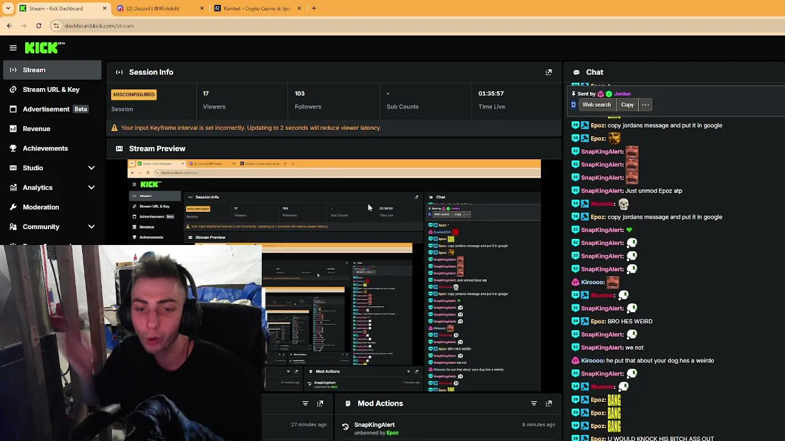Expand the Studio sidebar section
Viewport: 785px width, 441px height.
pyautogui.click(x=91, y=168)
